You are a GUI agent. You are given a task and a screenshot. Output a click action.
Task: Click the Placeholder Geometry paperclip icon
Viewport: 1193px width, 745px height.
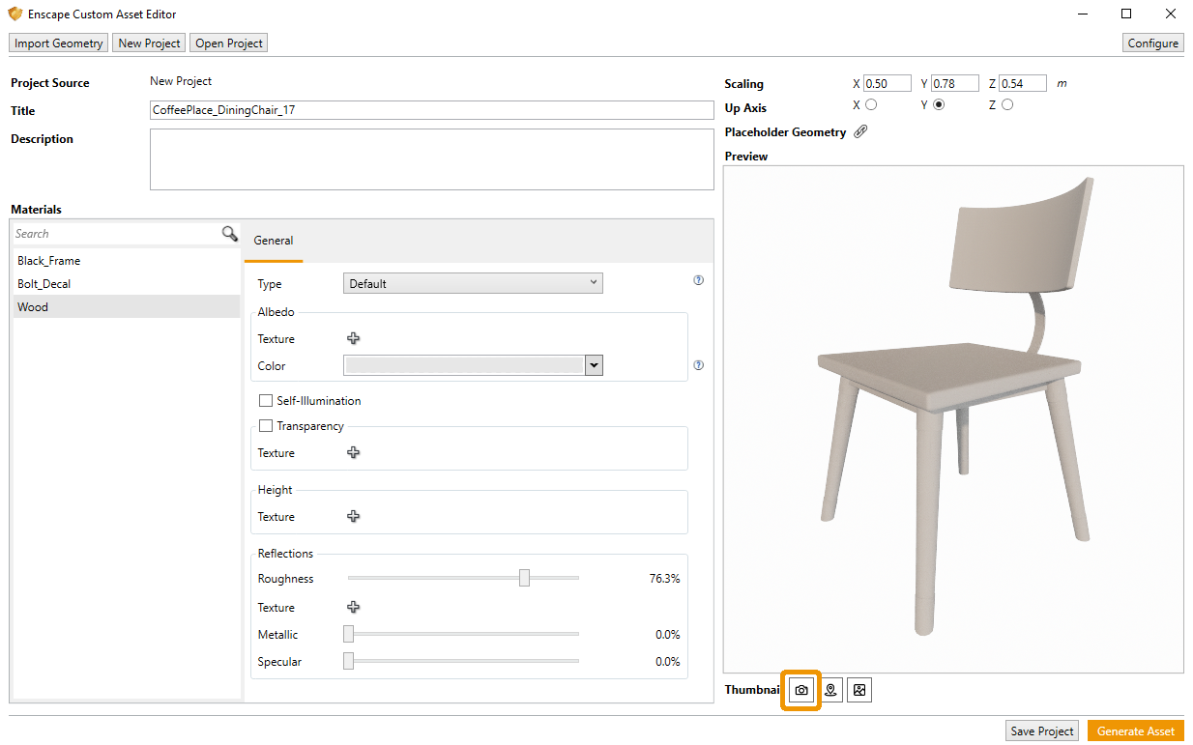[x=860, y=131]
